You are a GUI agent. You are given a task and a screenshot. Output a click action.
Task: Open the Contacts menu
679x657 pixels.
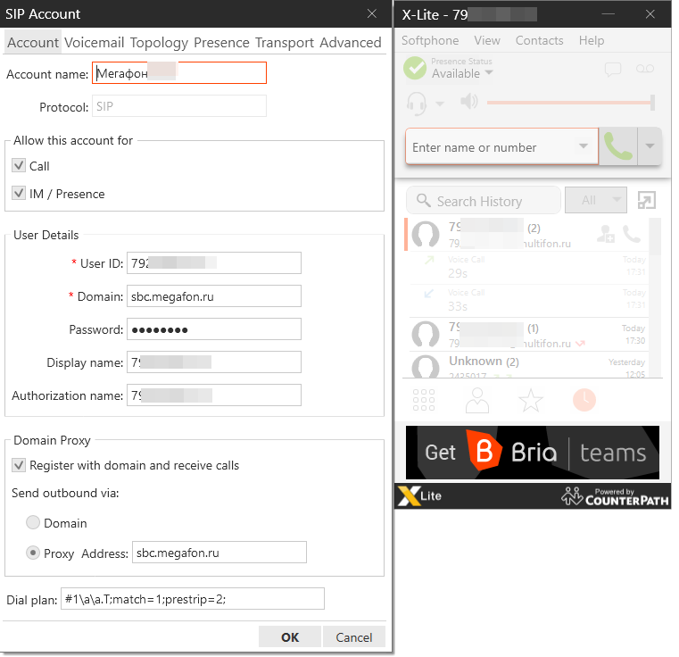539,40
